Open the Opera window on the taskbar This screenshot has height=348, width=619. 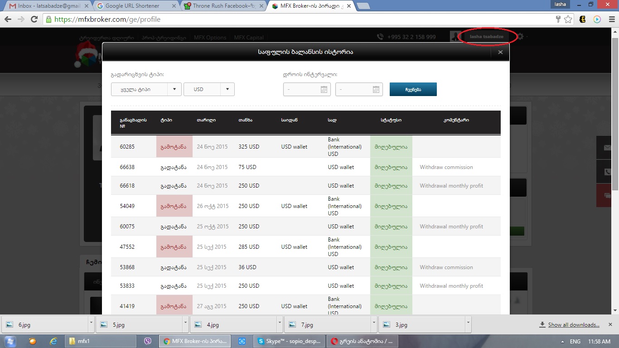(x=362, y=341)
